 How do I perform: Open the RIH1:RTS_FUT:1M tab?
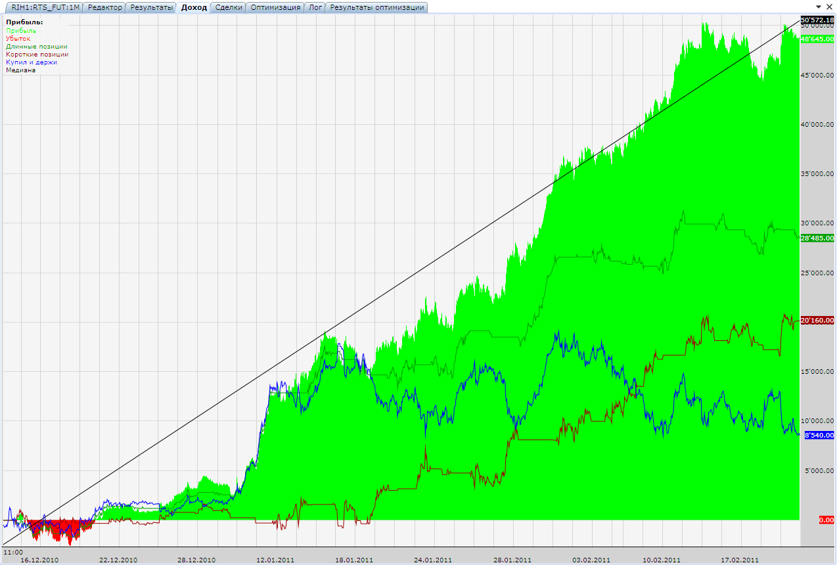pos(45,7)
